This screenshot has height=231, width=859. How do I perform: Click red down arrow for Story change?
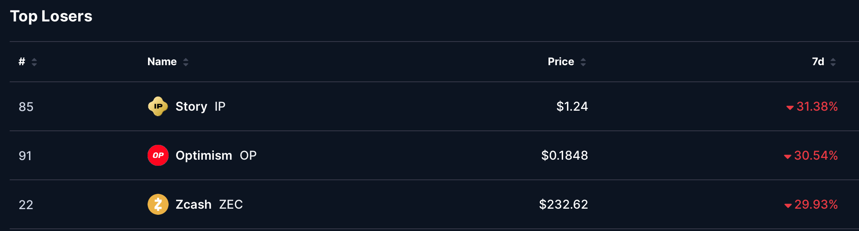(x=790, y=108)
